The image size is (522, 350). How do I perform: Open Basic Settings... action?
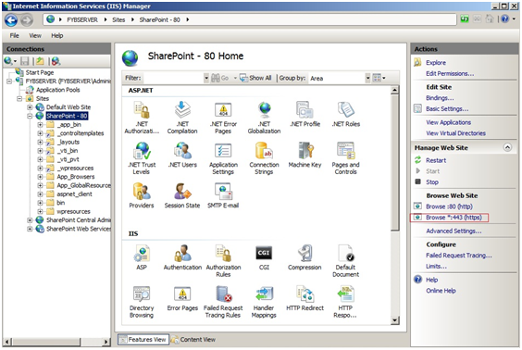tap(447, 109)
